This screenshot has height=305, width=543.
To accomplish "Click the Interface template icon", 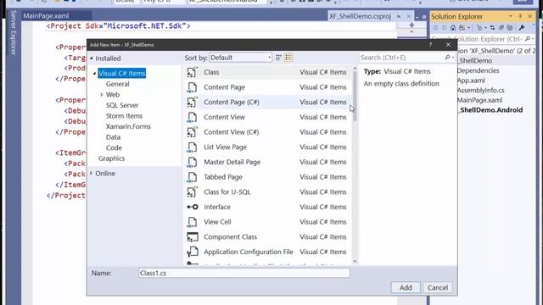I will point(193,207).
